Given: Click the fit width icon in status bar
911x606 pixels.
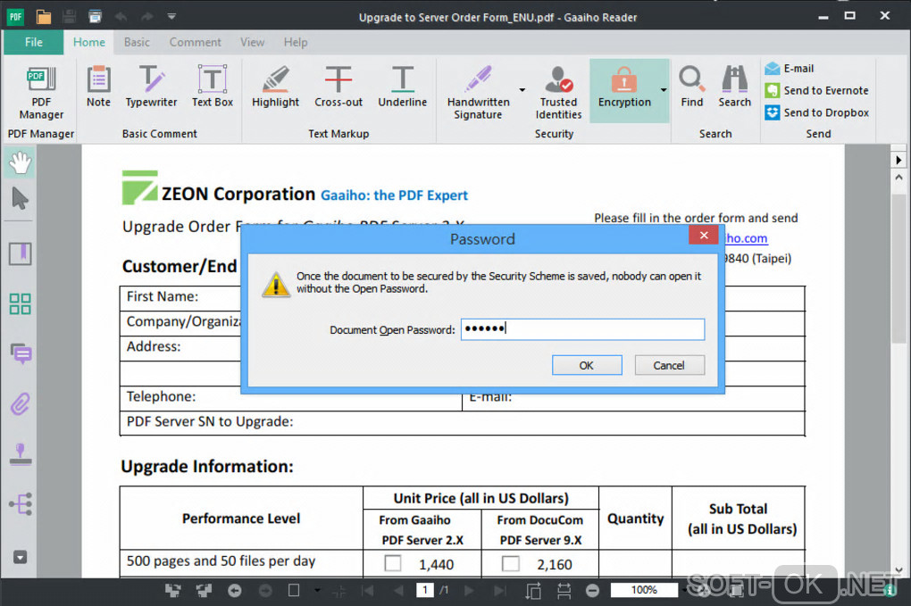Looking at the screenshot, I should (x=564, y=591).
